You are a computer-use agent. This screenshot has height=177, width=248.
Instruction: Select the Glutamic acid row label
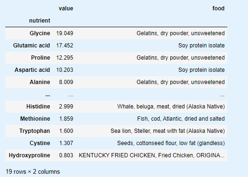(32, 46)
